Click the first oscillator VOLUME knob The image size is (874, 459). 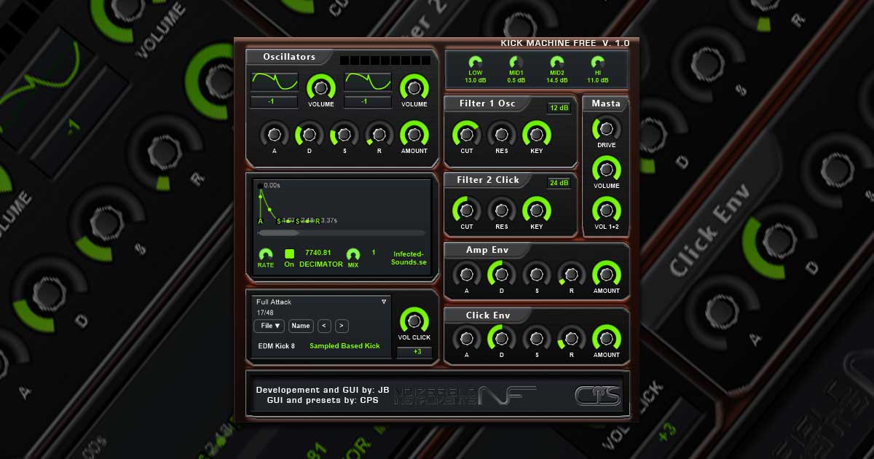320,87
